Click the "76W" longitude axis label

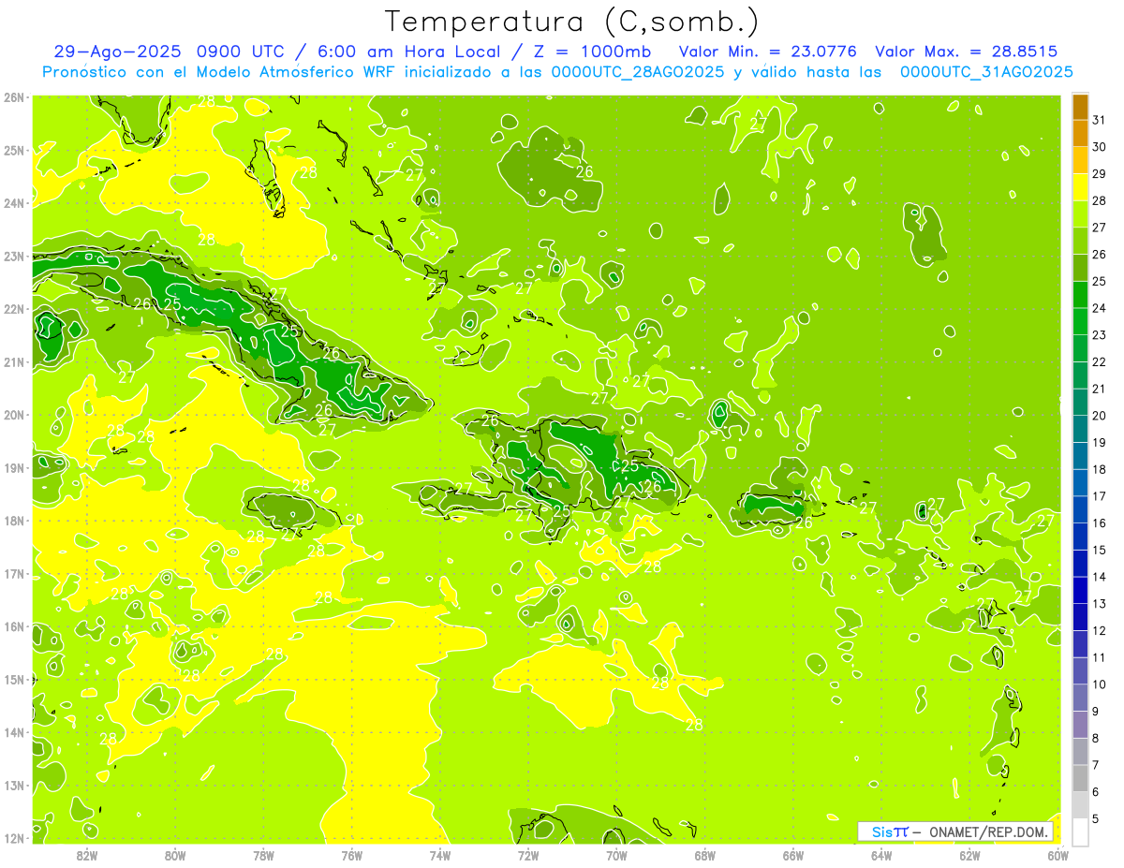tap(351, 855)
